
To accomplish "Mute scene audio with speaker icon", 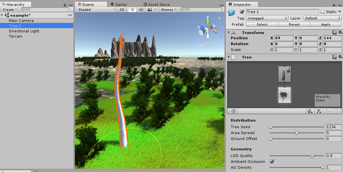I will (141, 9).
